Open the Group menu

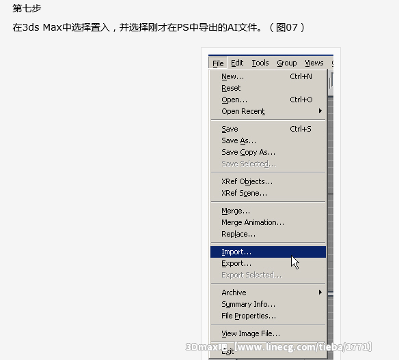coord(287,63)
